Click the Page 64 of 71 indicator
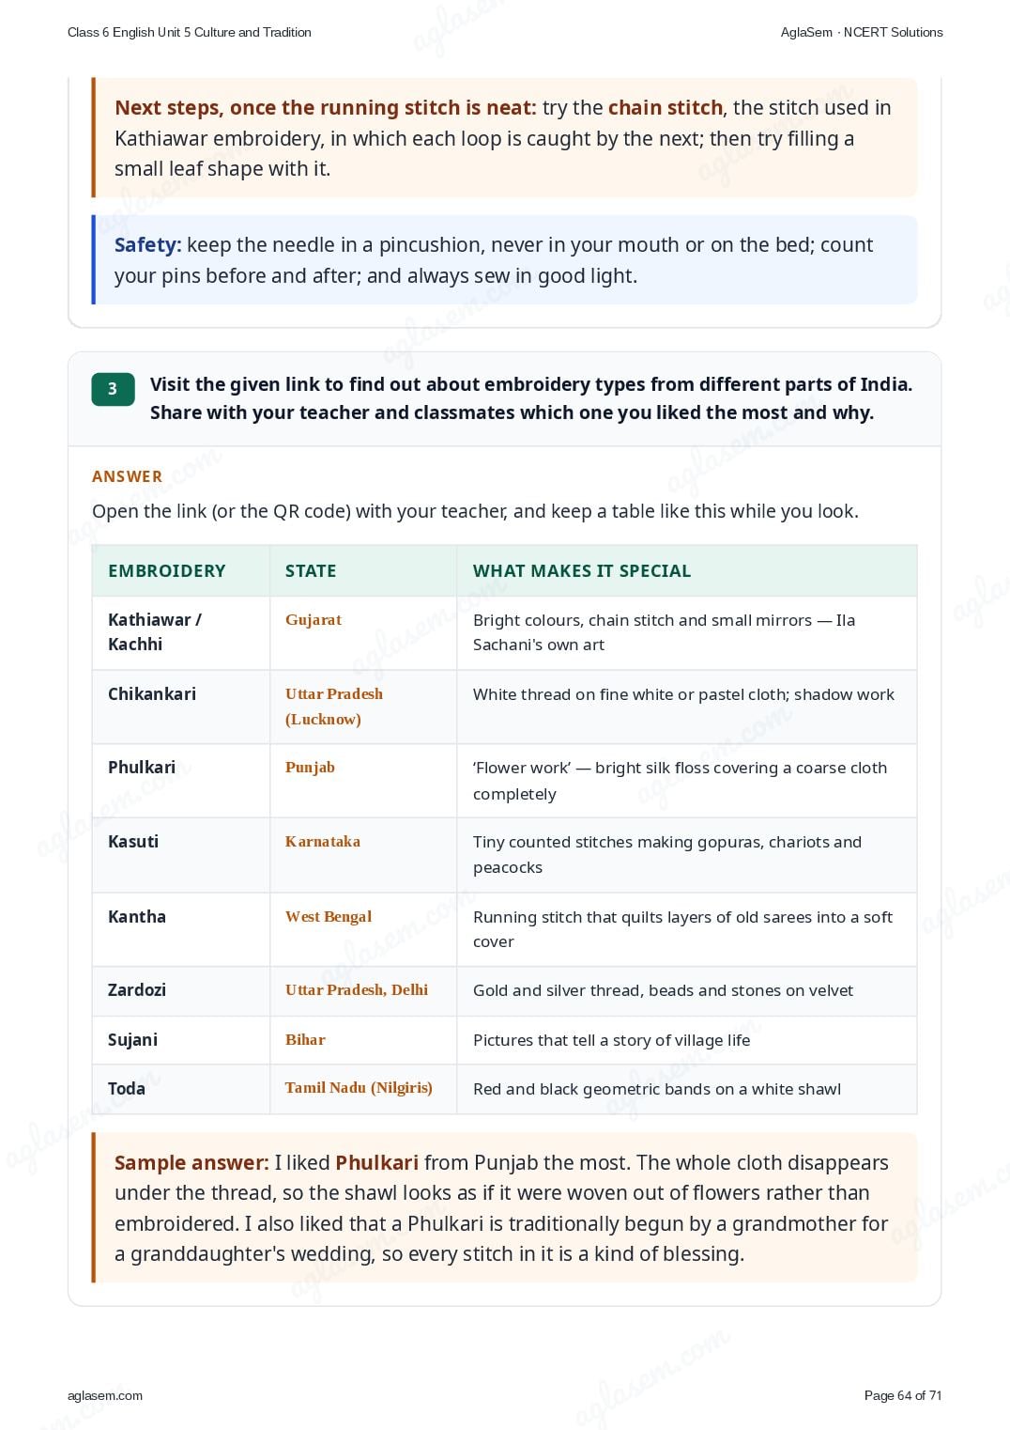 pos(903,1395)
